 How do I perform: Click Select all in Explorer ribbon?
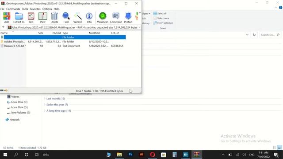160,13
